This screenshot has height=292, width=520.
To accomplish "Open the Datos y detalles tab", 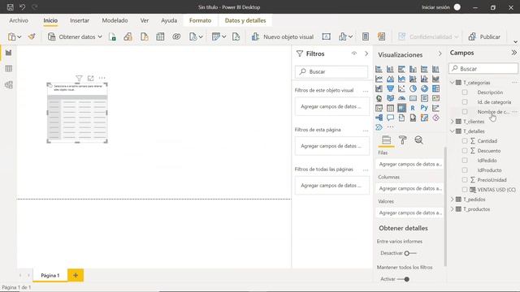I will 245,20.
